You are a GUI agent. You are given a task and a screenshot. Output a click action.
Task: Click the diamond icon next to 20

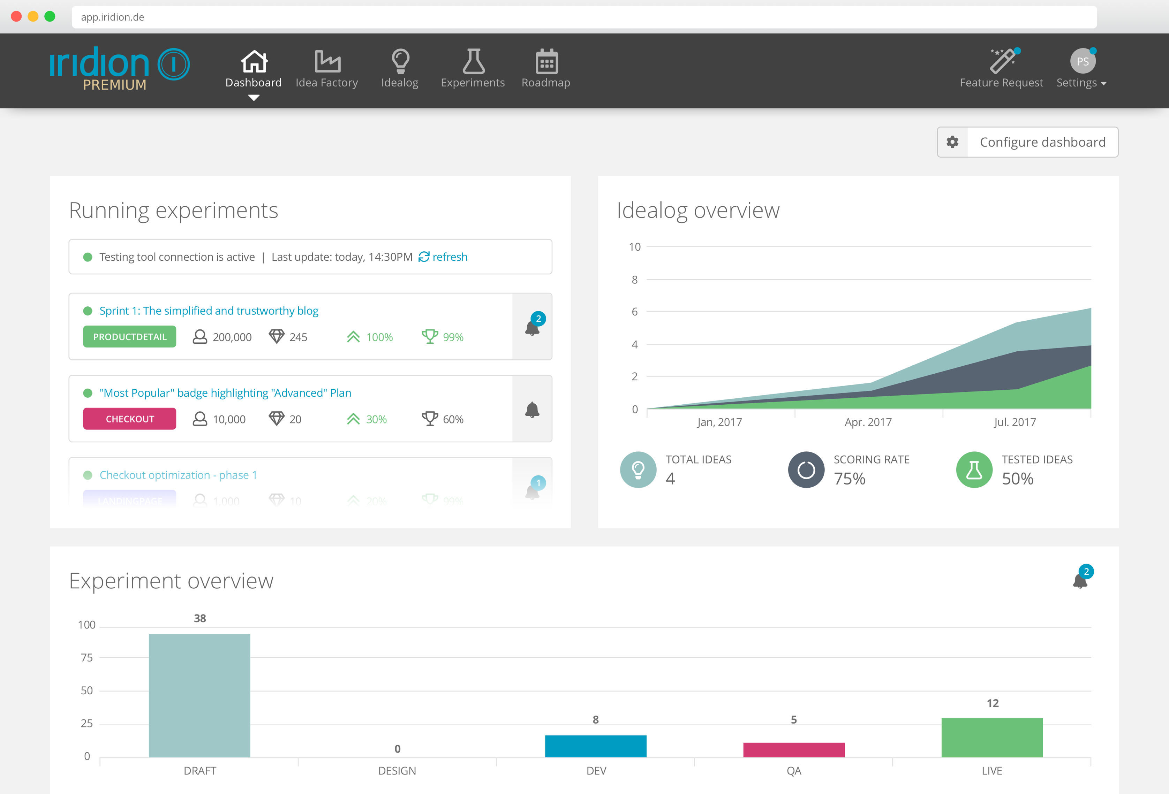click(277, 418)
